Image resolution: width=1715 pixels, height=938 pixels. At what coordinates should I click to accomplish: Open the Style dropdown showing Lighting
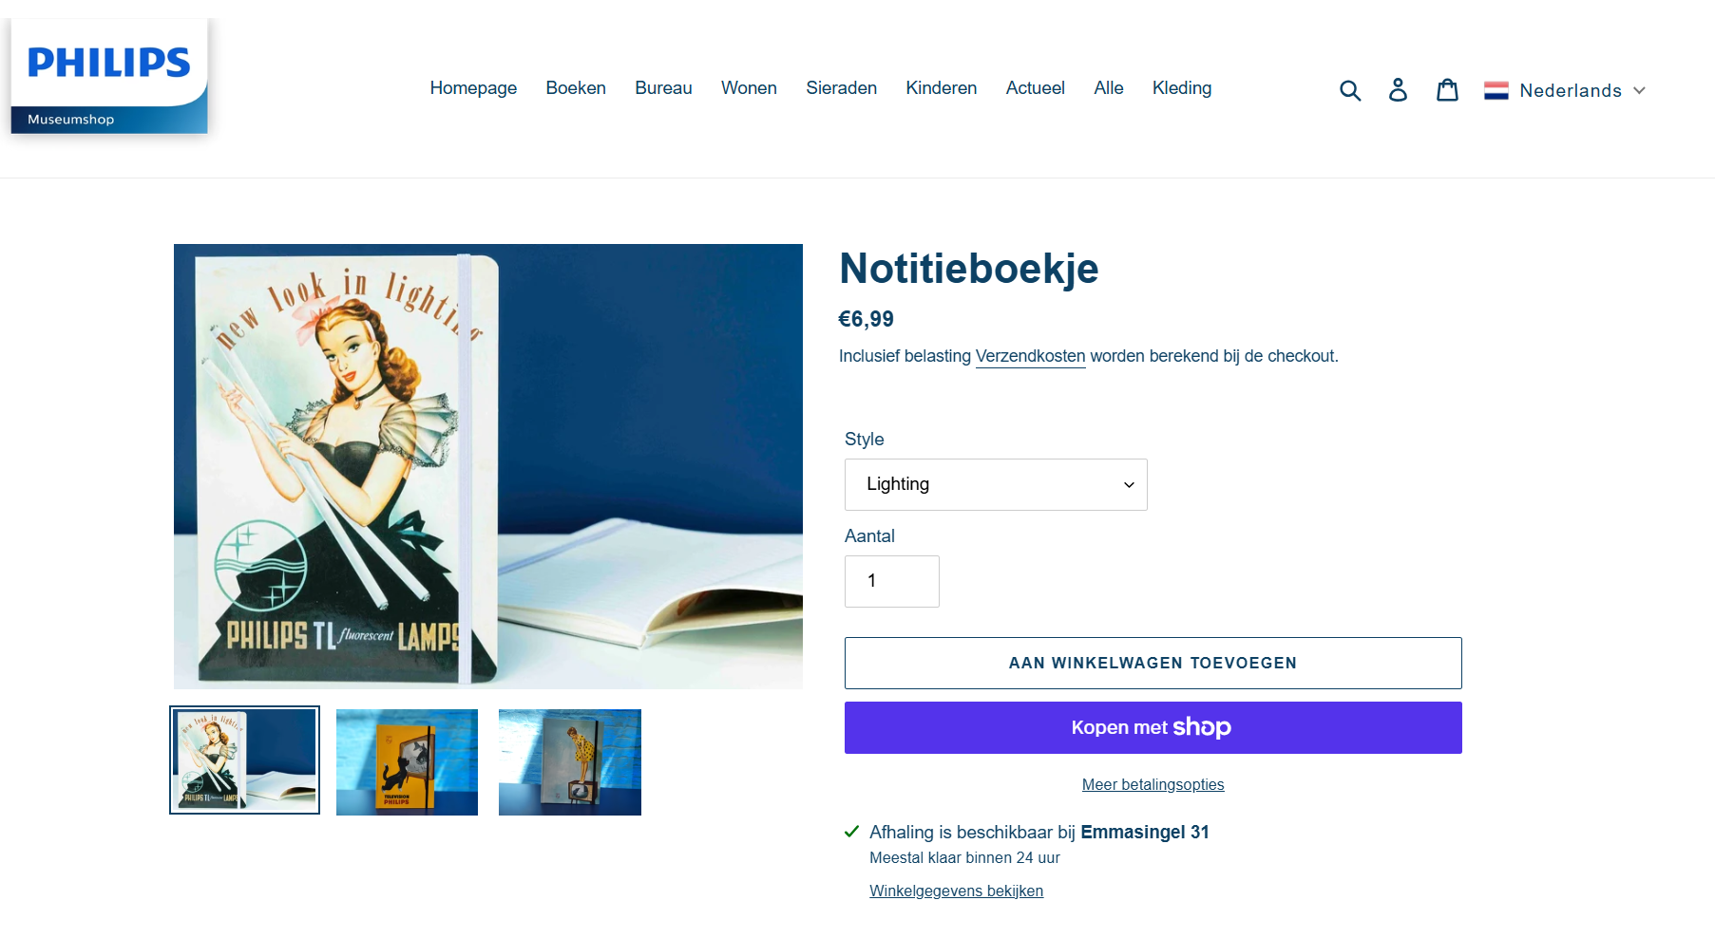(x=996, y=484)
